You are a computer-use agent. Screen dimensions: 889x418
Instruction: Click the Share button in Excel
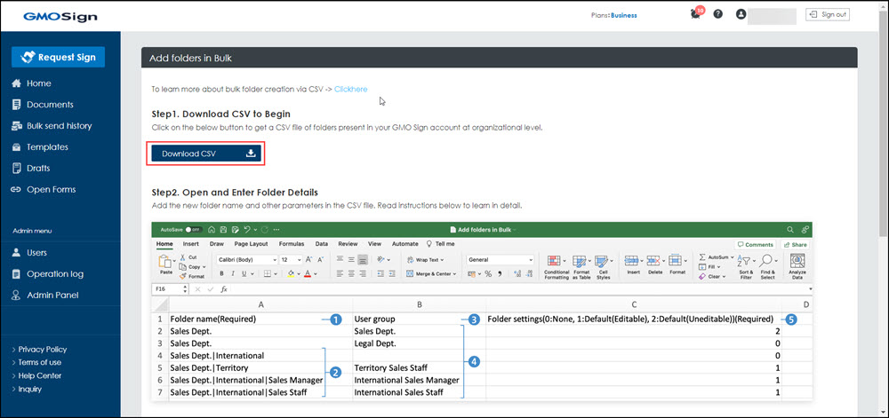(794, 244)
